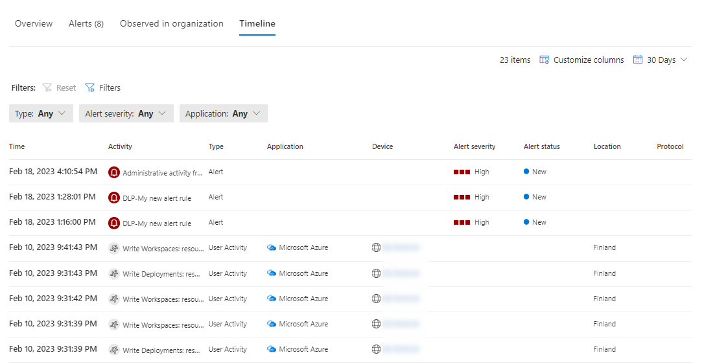Click the Microsoft Azure cloud icon at 9:31:42 PM
Image resolution: width=704 pixels, height=364 pixels.
click(272, 299)
